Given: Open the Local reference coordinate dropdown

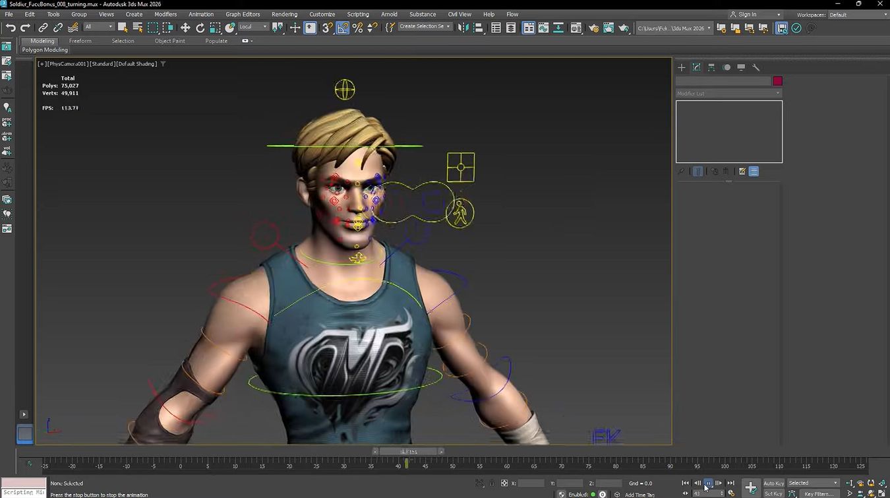Looking at the screenshot, I should pos(253,27).
